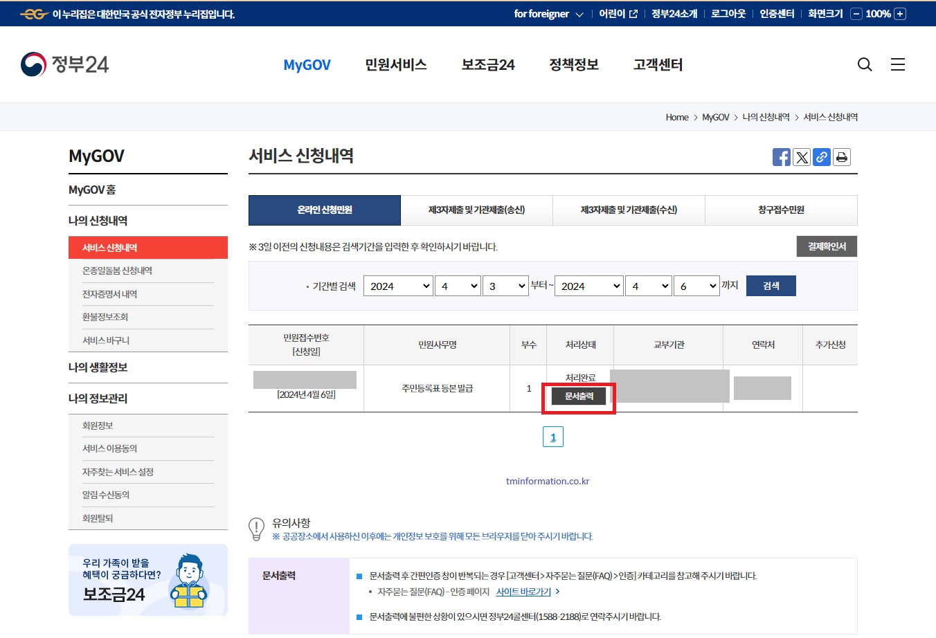The width and height of the screenshot is (936, 638).
Task: Click the 정부24 logo
Action: click(x=64, y=64)
